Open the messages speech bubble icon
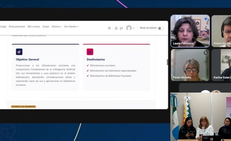 (121, 28)
